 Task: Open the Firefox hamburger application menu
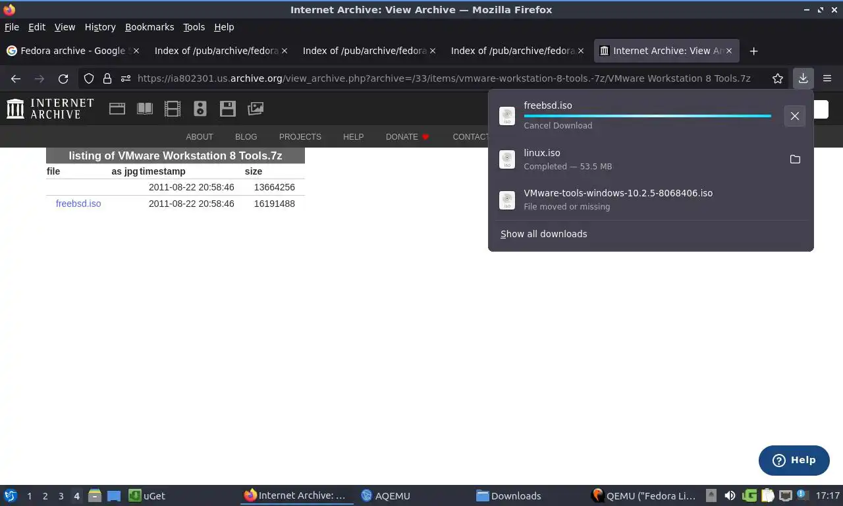click(827, 78)
